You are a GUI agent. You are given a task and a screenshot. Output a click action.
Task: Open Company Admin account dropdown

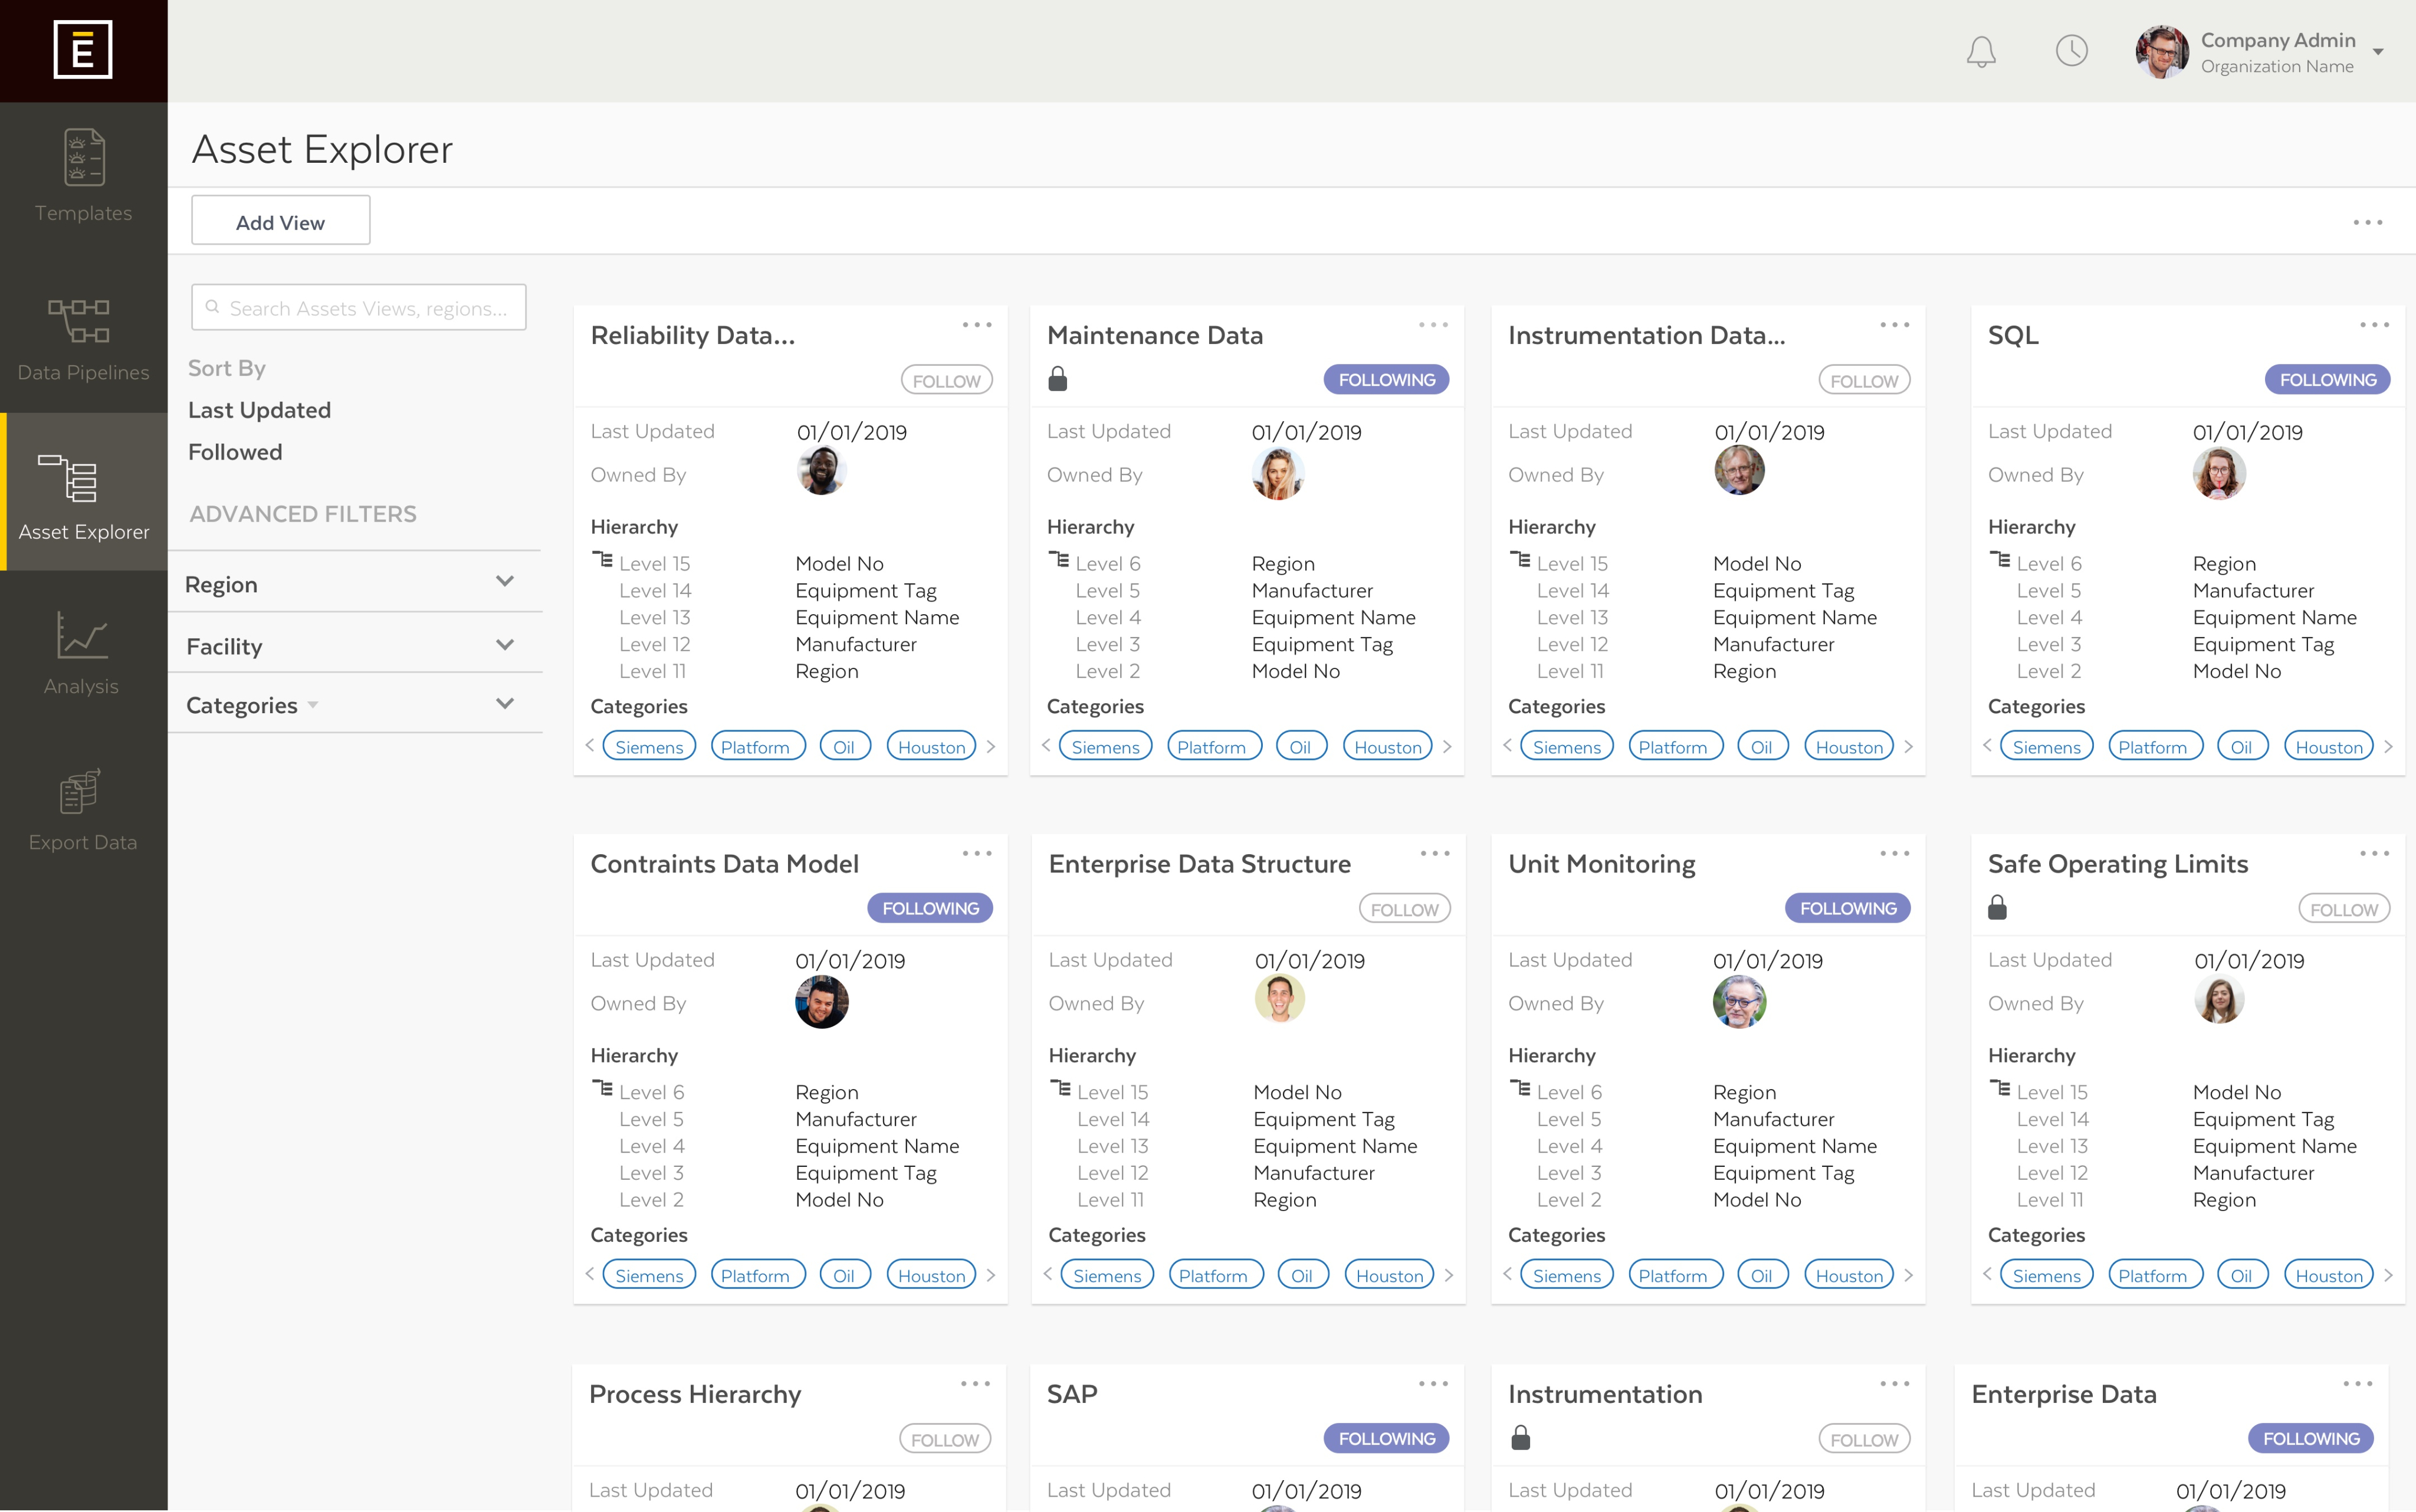click(2378, 52)
